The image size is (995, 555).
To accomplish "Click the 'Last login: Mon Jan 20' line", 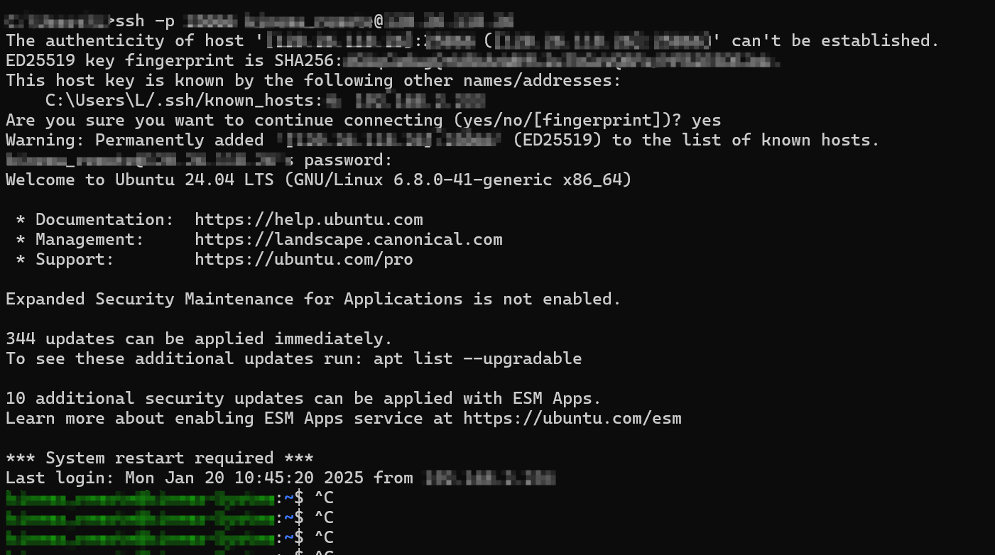I will click(x=281, y=478).
